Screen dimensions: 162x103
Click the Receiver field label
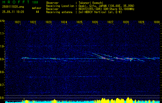[x=52, y=9]
